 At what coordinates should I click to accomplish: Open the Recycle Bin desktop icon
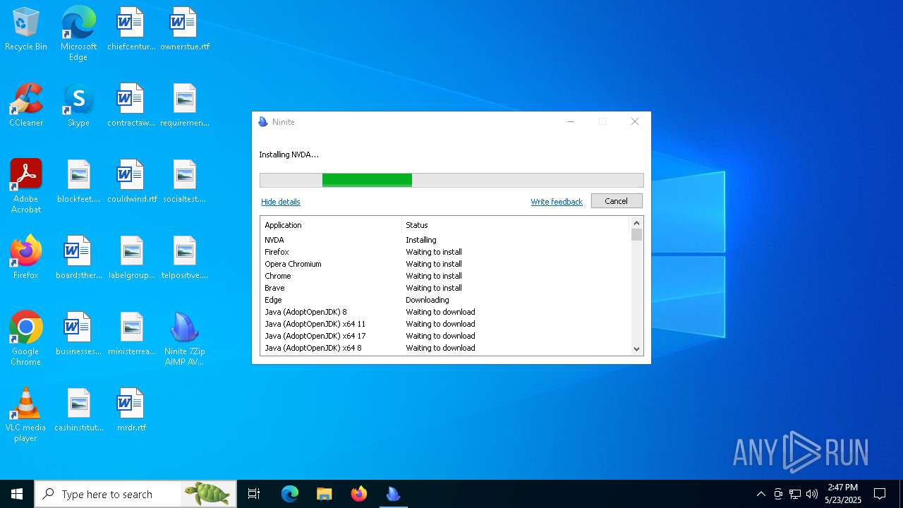(26, 30)
